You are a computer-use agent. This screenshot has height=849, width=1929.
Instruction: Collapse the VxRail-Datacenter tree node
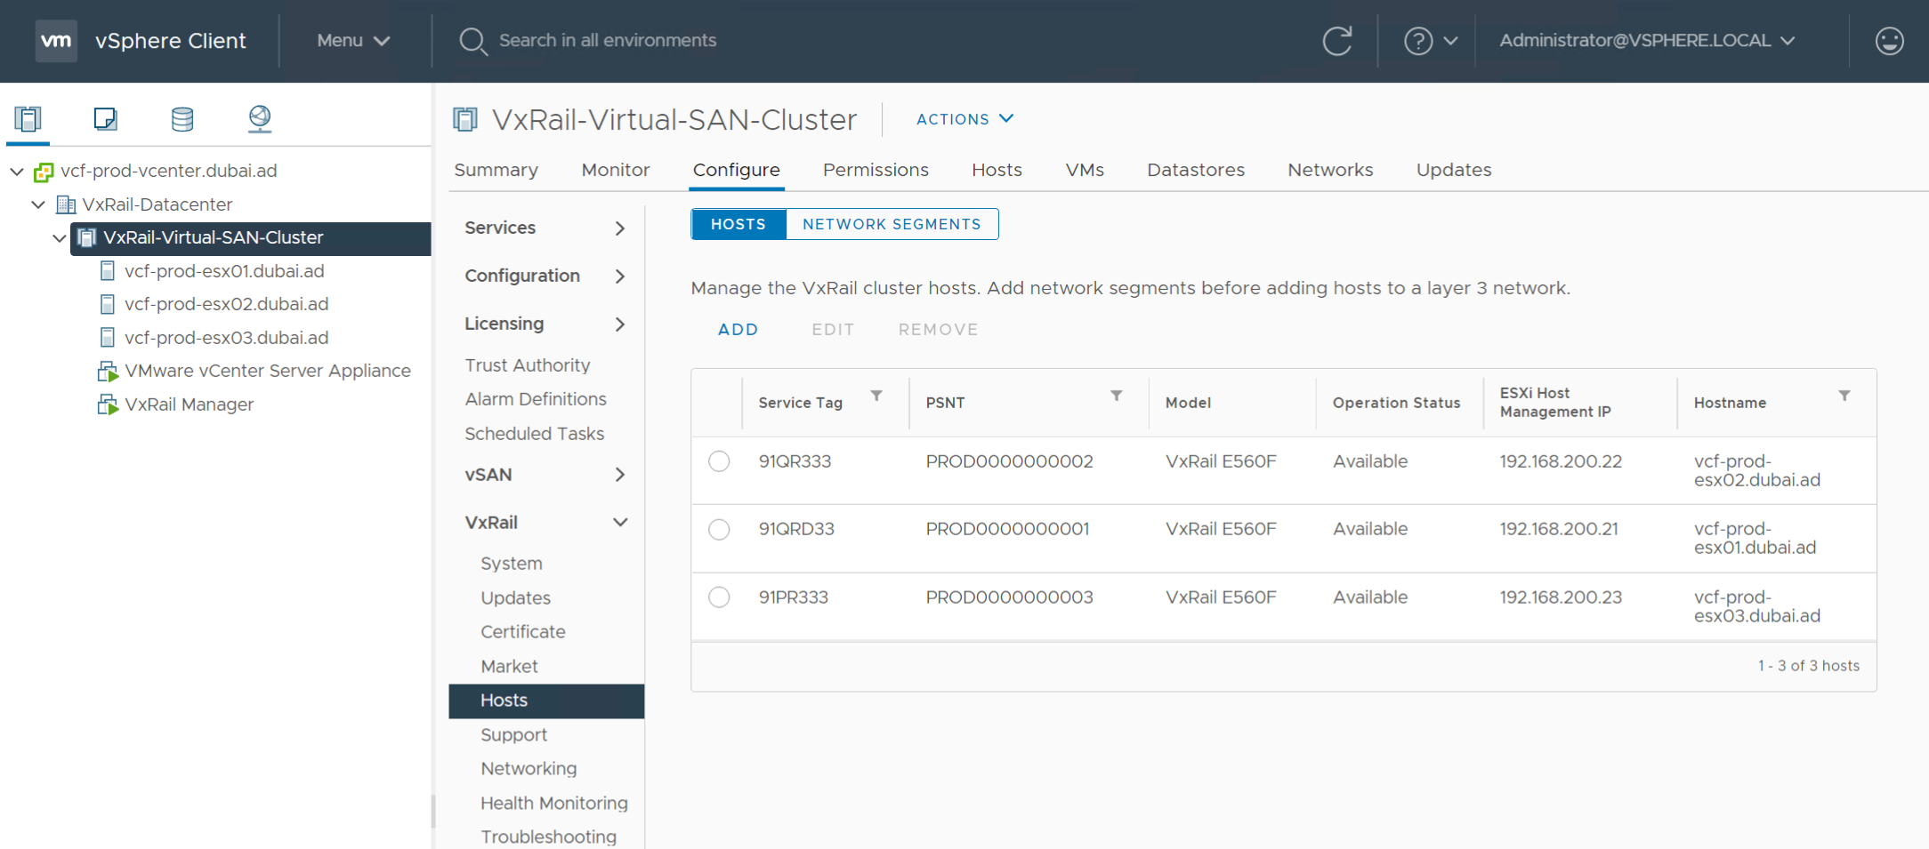tap(38, 204)
